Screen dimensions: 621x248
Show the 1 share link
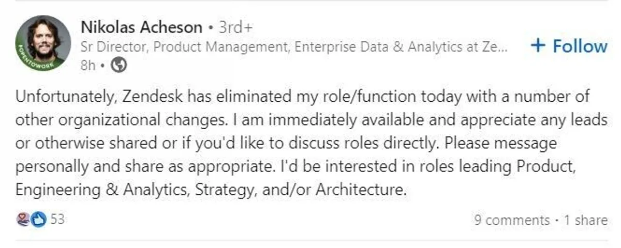pos(585,220)
